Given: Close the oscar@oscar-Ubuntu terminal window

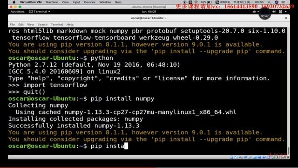Looking at the screenshot, I should tap(286, 18).
